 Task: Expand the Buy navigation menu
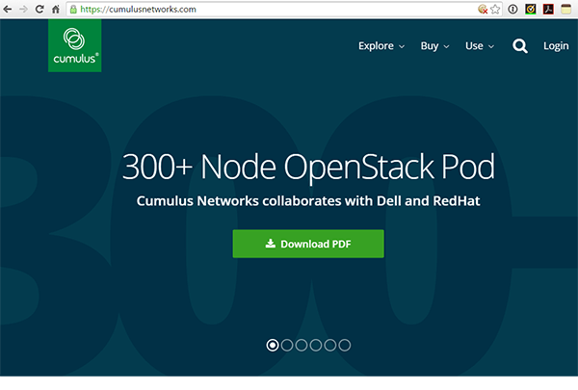click(435, 45)
